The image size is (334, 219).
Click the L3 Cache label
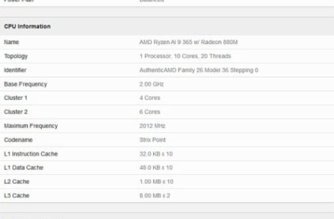17,196
